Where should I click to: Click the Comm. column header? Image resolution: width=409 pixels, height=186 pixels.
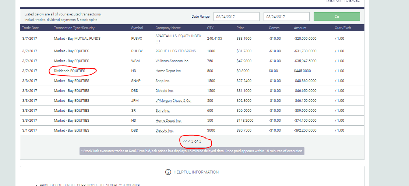click(x=274, y=28)
